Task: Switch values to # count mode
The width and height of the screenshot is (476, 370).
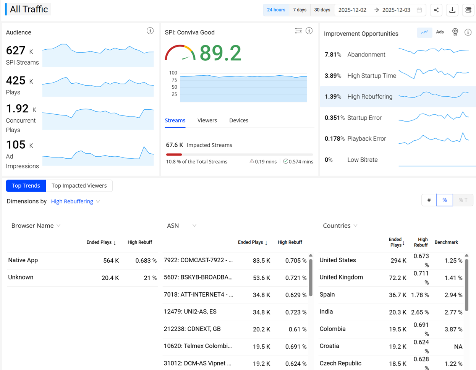Action: (x=429, y=200)
